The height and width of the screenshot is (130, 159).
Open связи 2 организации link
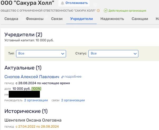pyautogui.click(x=73, y=100)
